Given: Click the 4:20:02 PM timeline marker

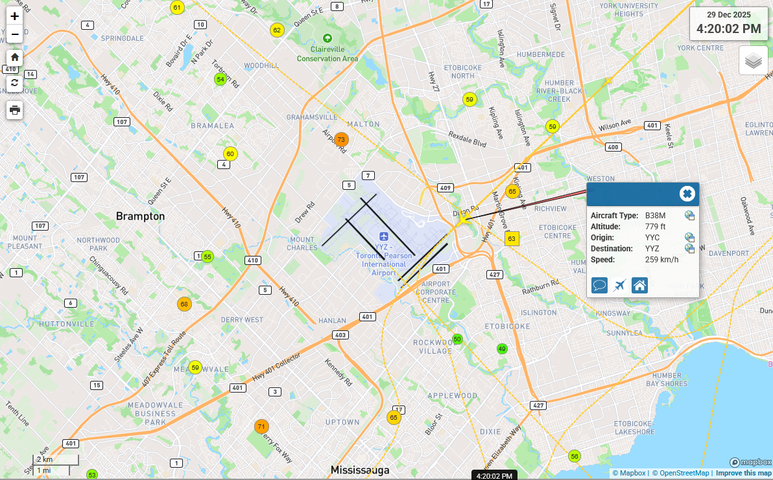Looking at the screenshot, I should pyautogui.click(x=494, y=475).
